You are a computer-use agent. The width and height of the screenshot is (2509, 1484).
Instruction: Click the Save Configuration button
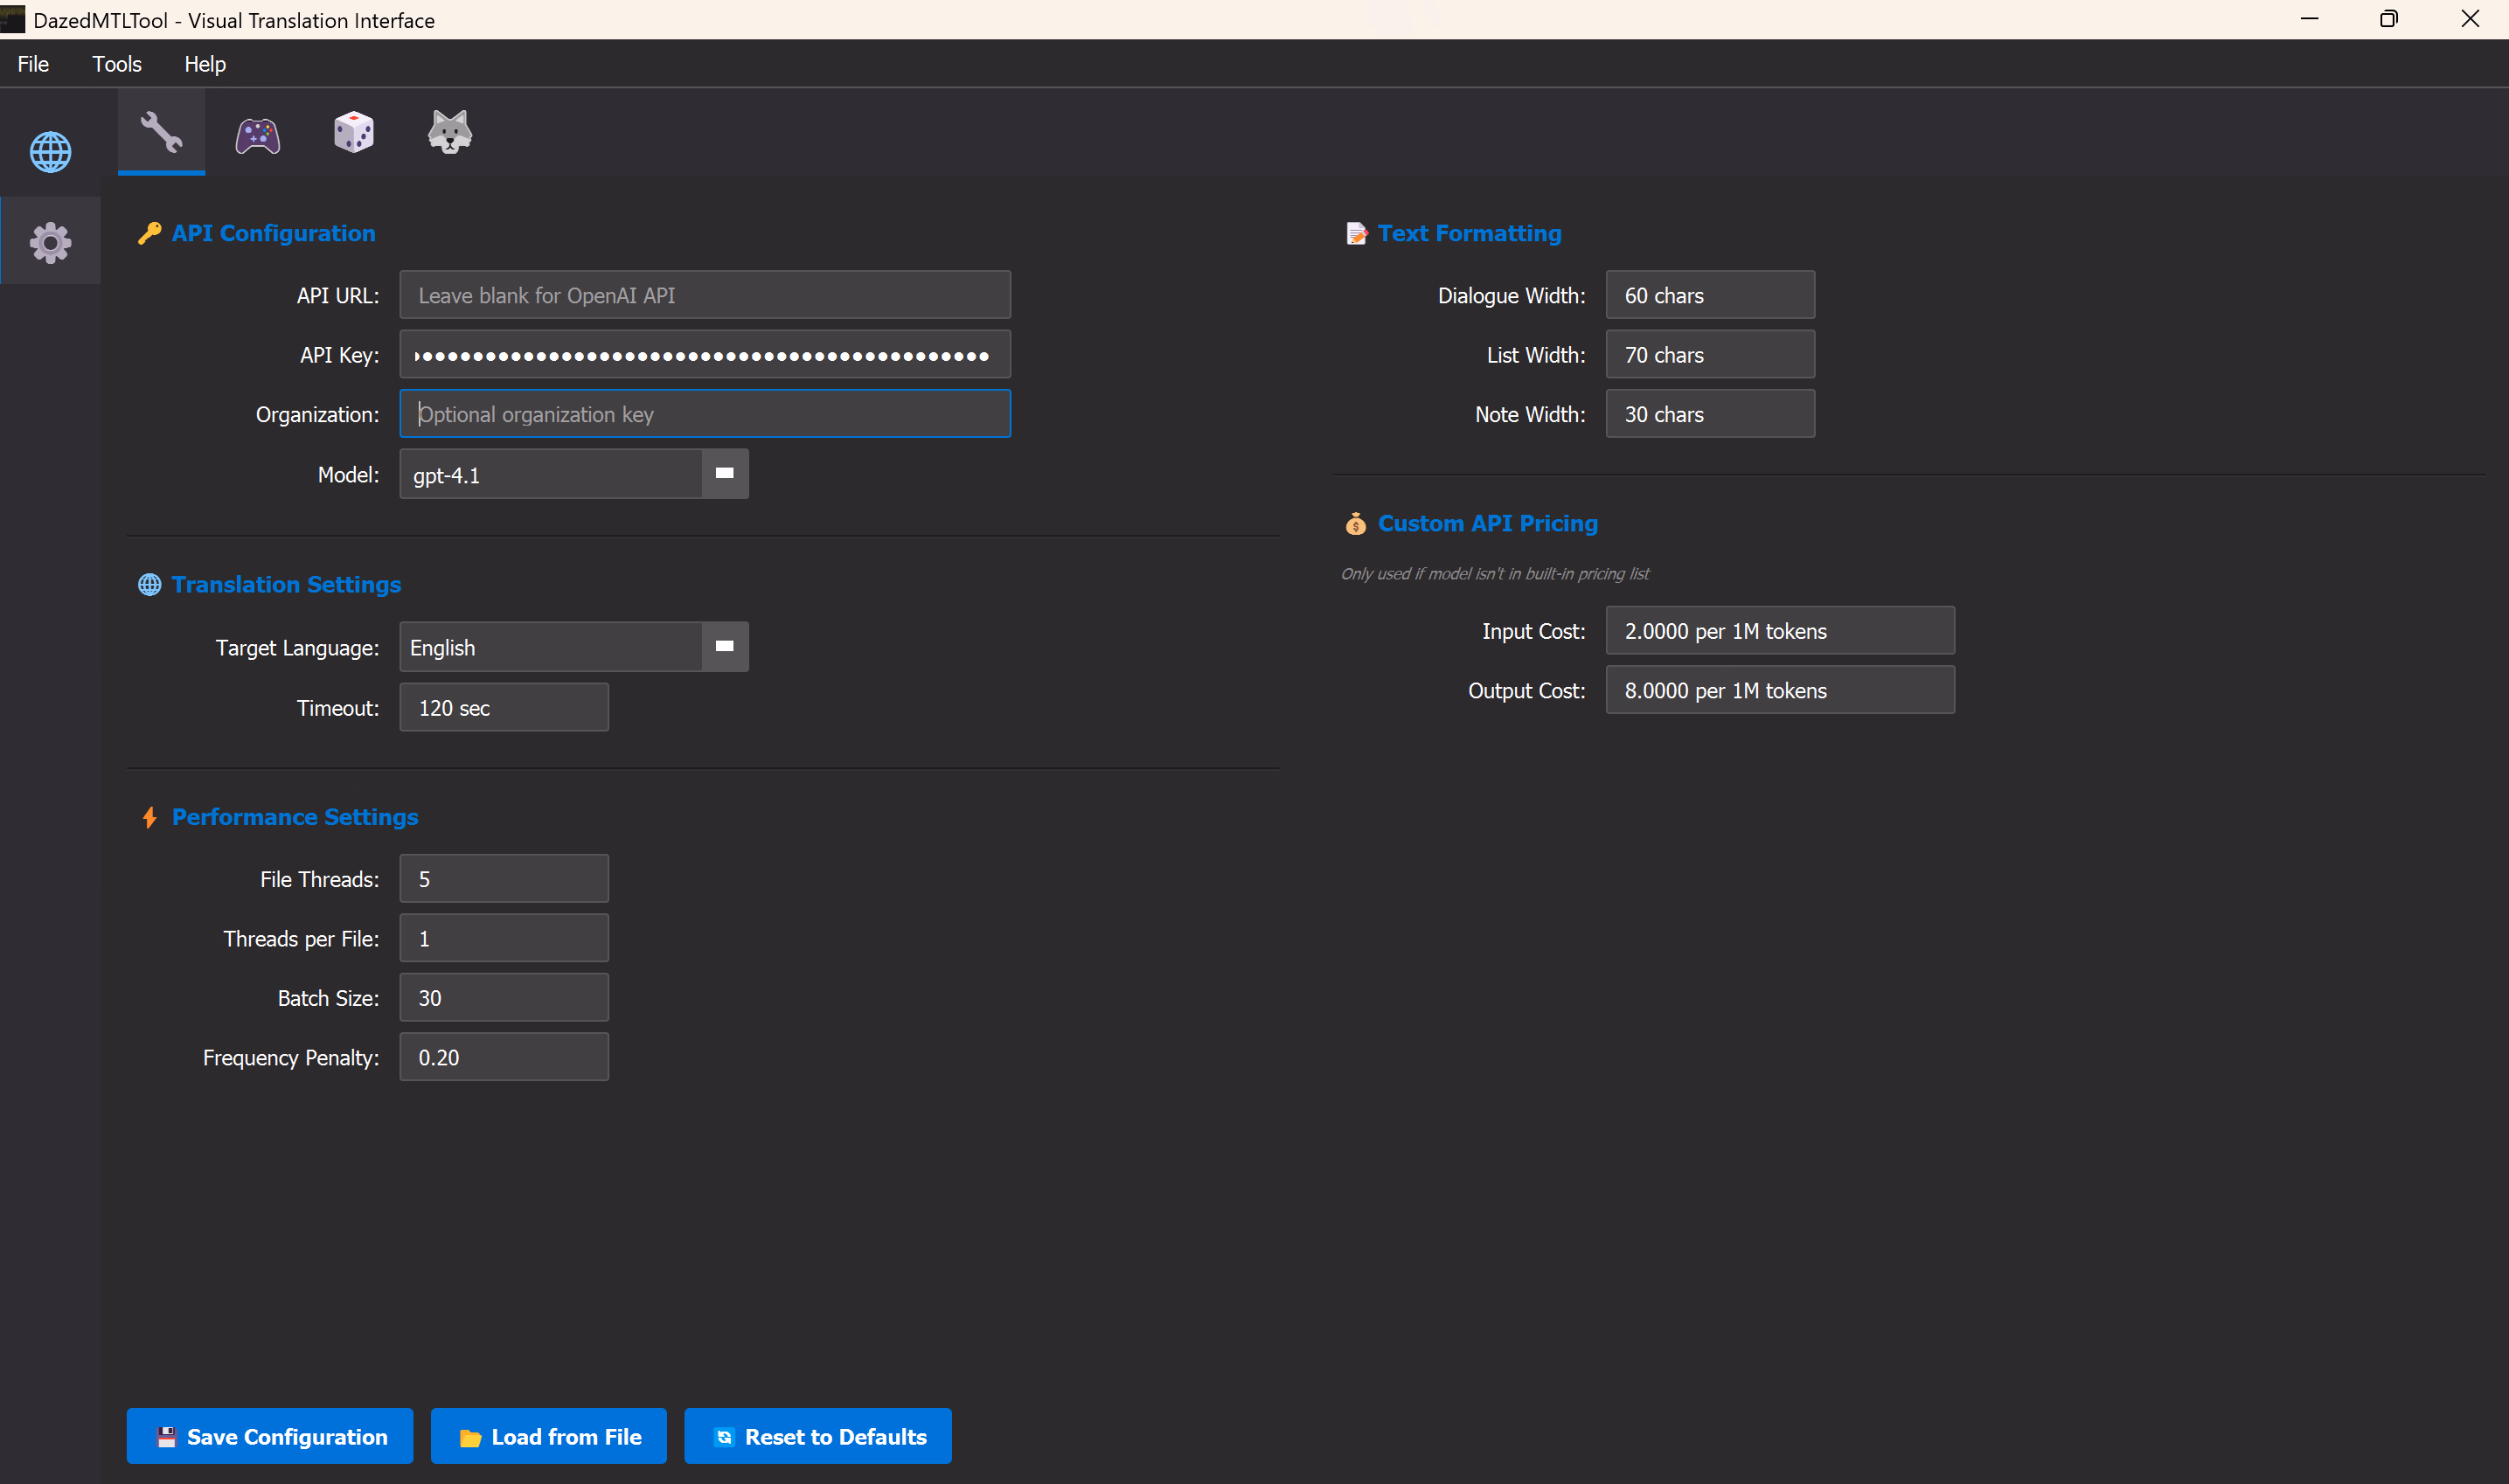point(270,1436)
